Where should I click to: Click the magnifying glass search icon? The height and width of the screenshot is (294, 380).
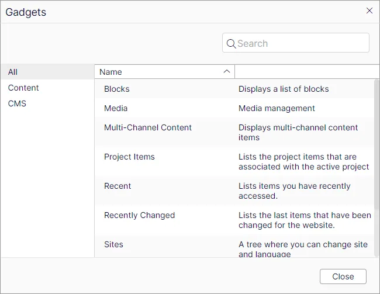click(231, 44)
